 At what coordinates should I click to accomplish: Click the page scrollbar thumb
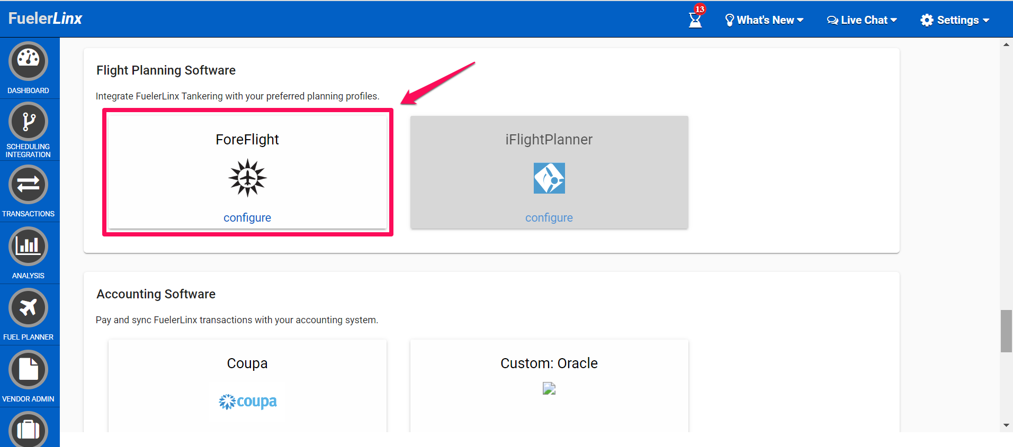[1006, 331]
